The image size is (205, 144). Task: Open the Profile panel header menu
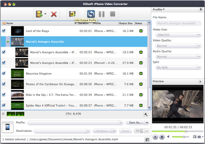[x=159, y=10]
